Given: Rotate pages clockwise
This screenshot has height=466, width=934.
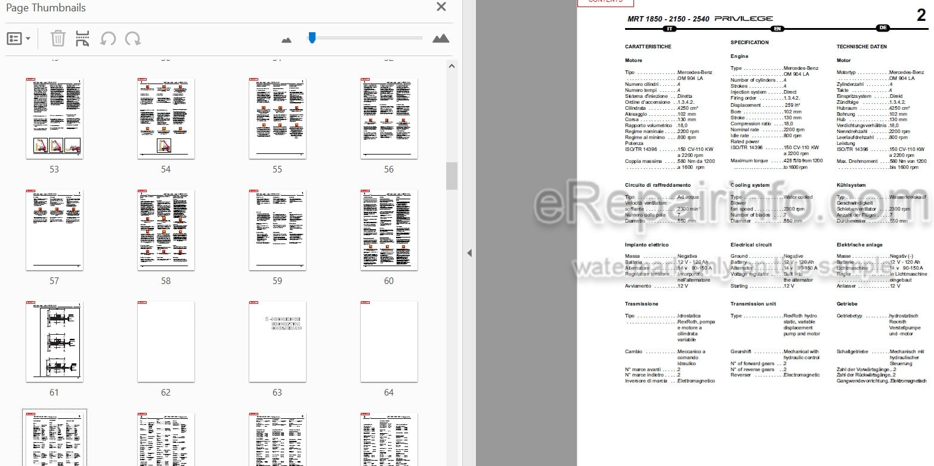Looking at the screenshot, I should point(133,39).
